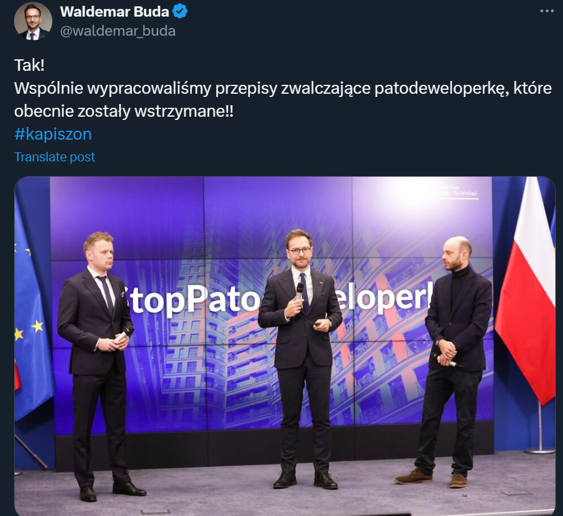Click the brown shoes of right man
Image resolution: width=563 pixels, height=516 pixels.
tap(431, 477)
